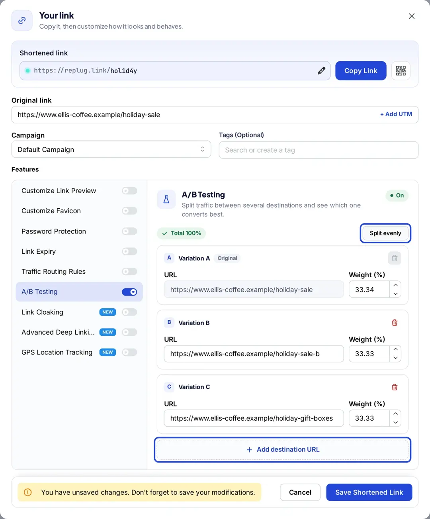Viewport: 430px width, 519px height.
Task: Open the Link Expiry feature
Action: (79, 251)
